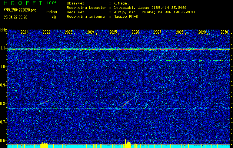Click the long meteor echo streak near 2026
This screenshot has width=233, height=148.
click(x=129, y=101)
